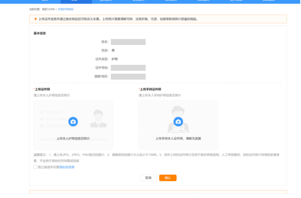Click the person silhouette in the passport upload box
The image size is (301, 198).
point(98,118)
